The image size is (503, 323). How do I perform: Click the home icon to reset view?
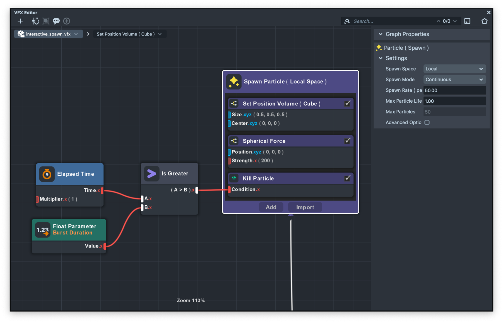coord(484,21)
